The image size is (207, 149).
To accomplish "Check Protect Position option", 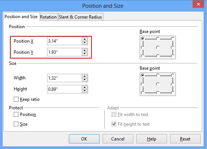I will coord(16,115).
